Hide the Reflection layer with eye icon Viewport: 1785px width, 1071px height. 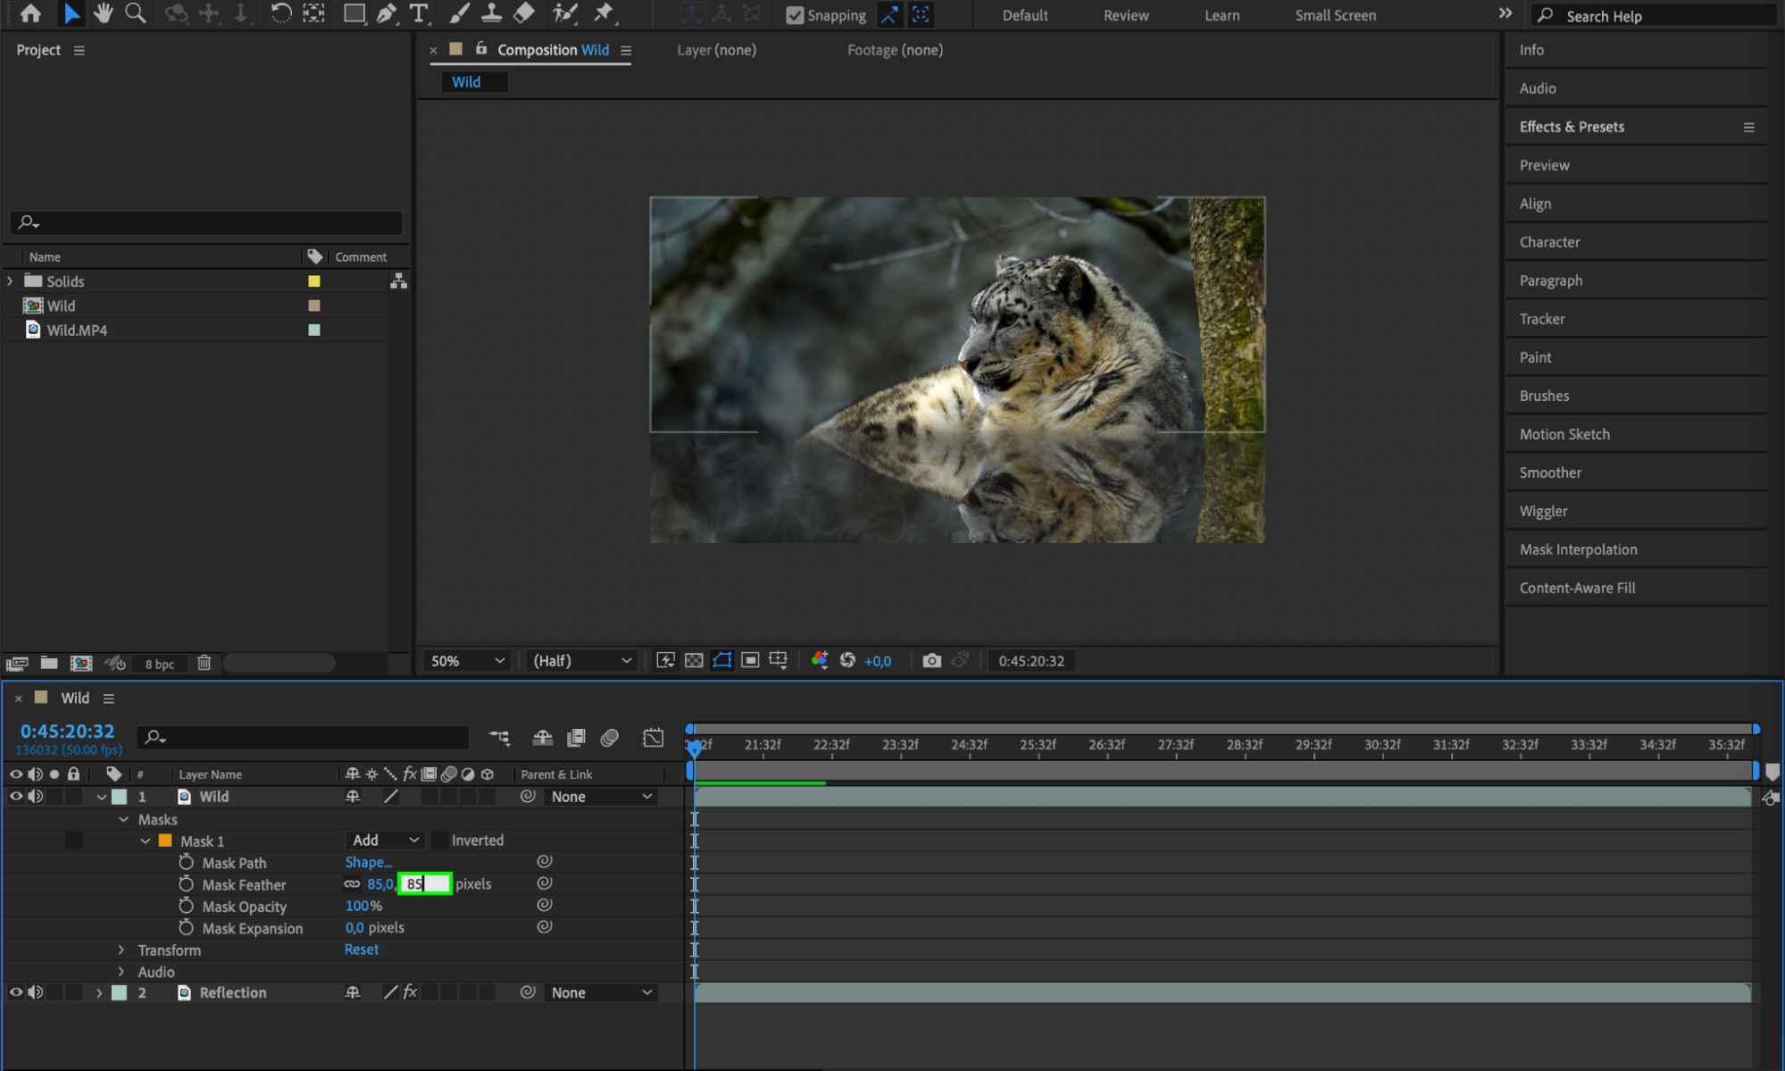point(15,992)
